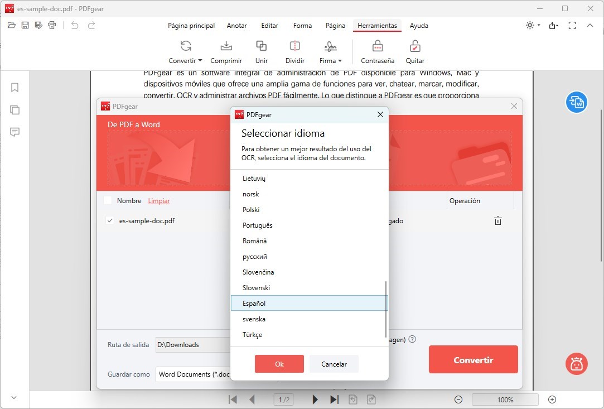Open the Ayuda menu tab
This screenshot has height=409, width=604.
click(419, 26)
